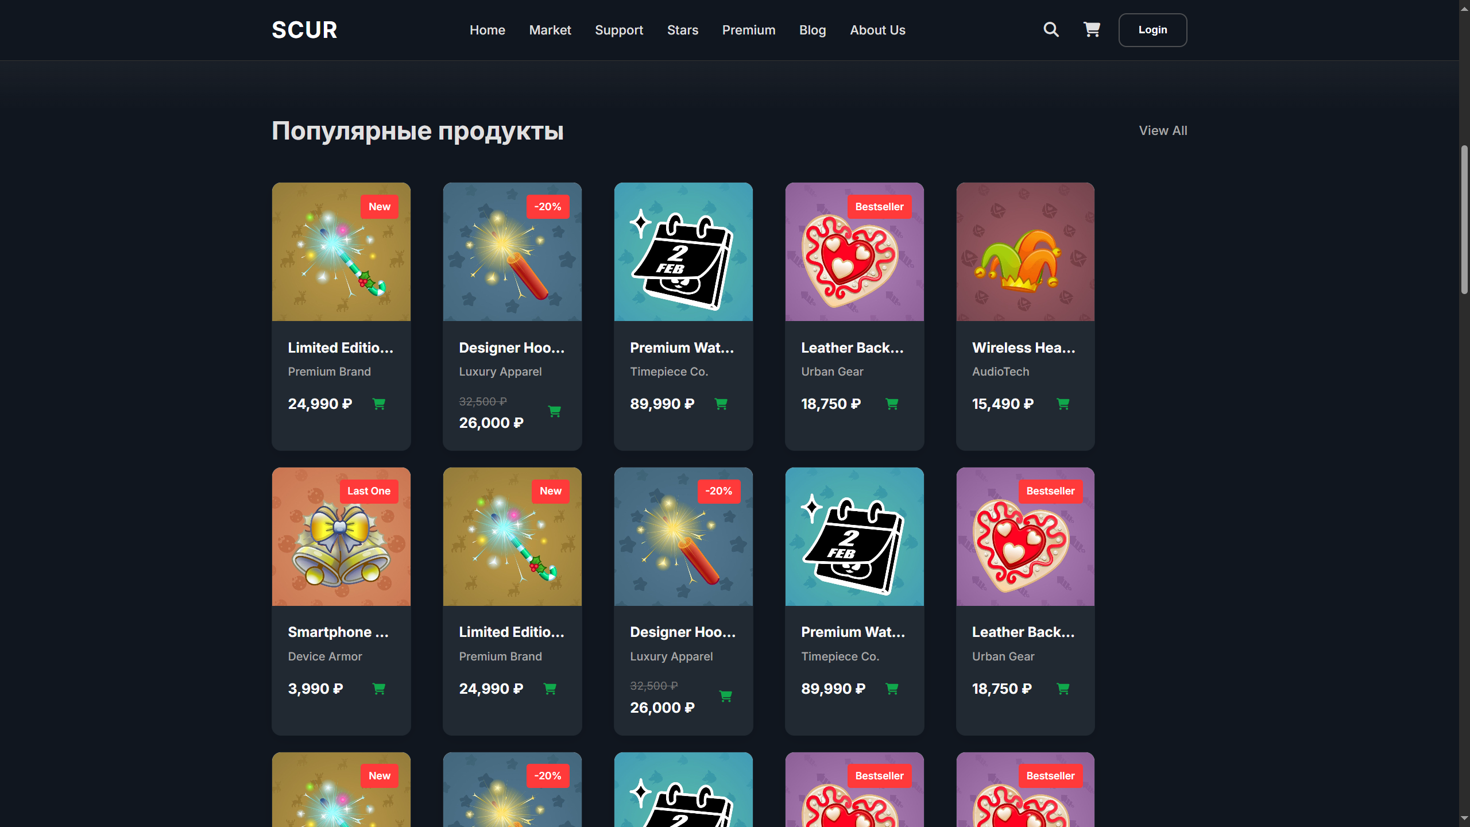Open golden bells Smartphone product image
Screen dimensions: 1470x827
pos(341,536)
